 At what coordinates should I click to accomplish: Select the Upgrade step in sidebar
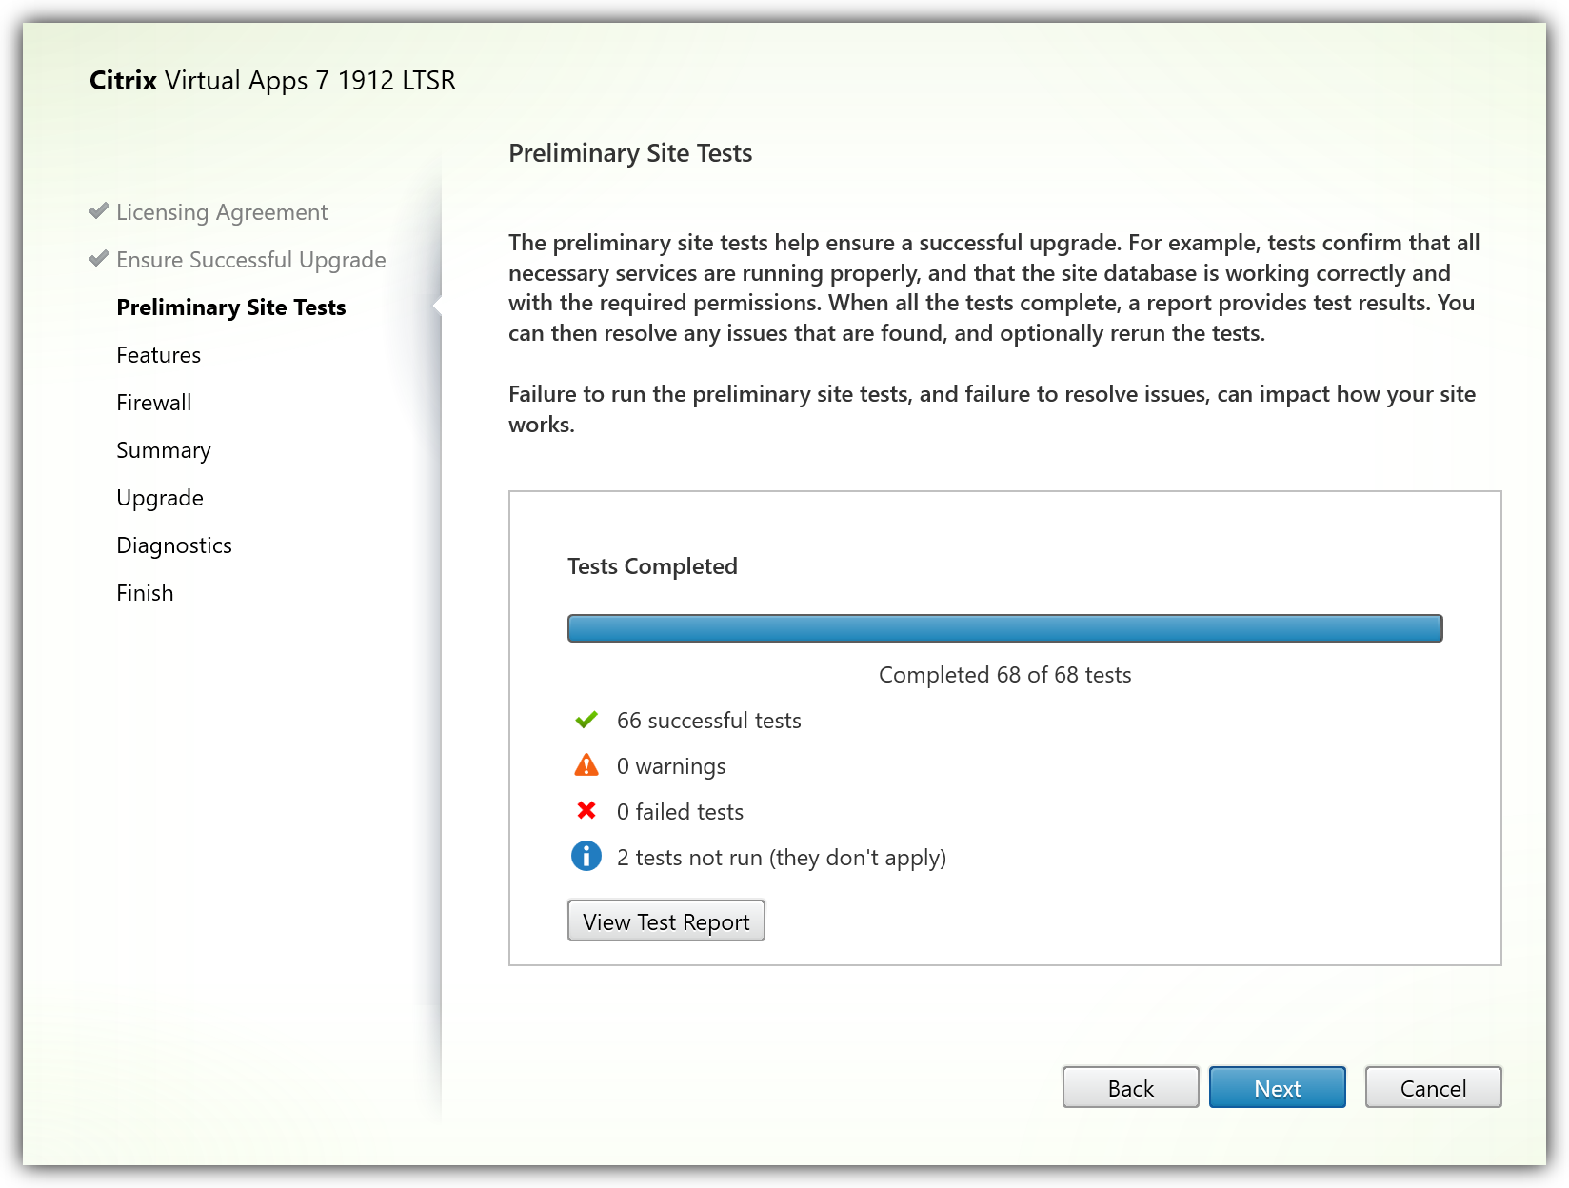tap(160, 498)
